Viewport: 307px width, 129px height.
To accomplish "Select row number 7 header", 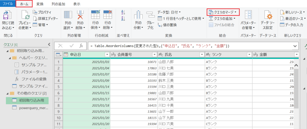I will click(58, 99).
